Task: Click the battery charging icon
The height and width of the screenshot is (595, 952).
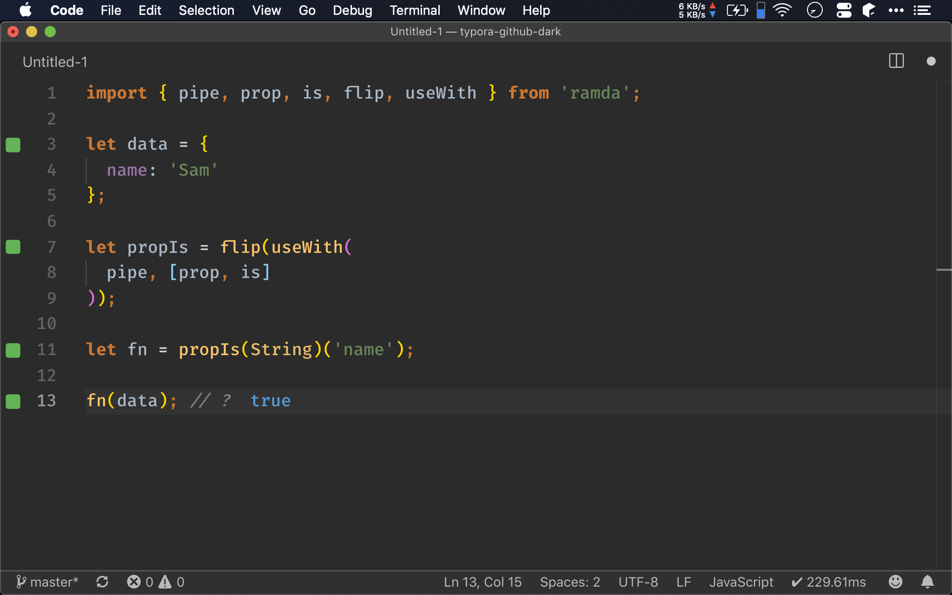Action: click(x=737, y=10)
